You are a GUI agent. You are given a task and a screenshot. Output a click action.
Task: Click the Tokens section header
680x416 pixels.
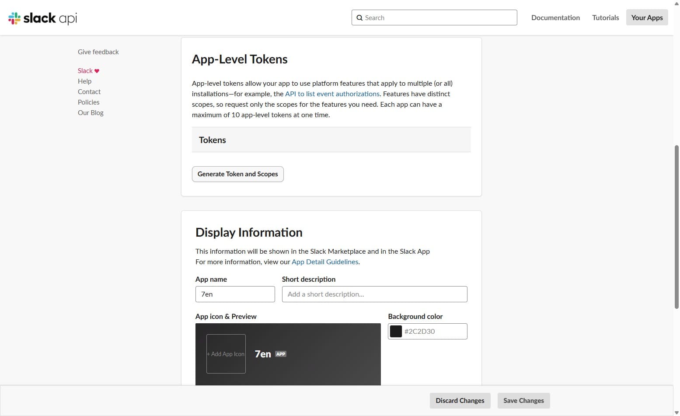tap(331, 140)
